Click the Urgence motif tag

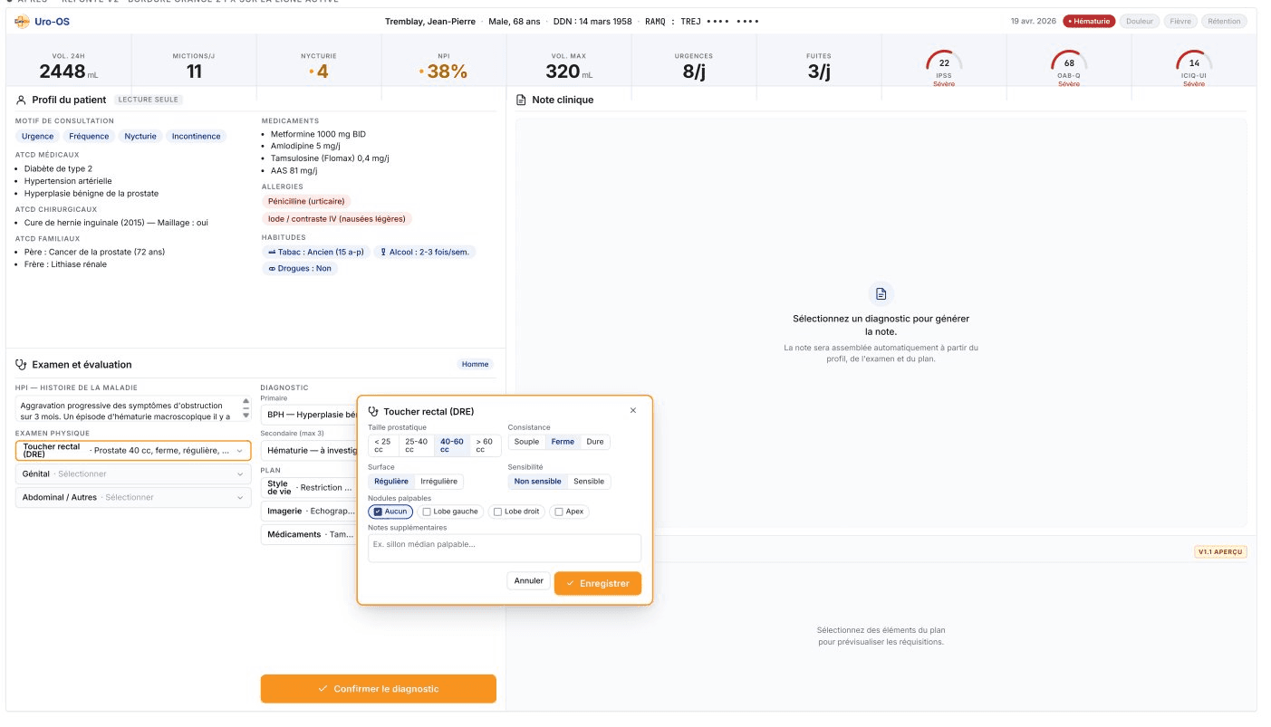tap(37, 137)
